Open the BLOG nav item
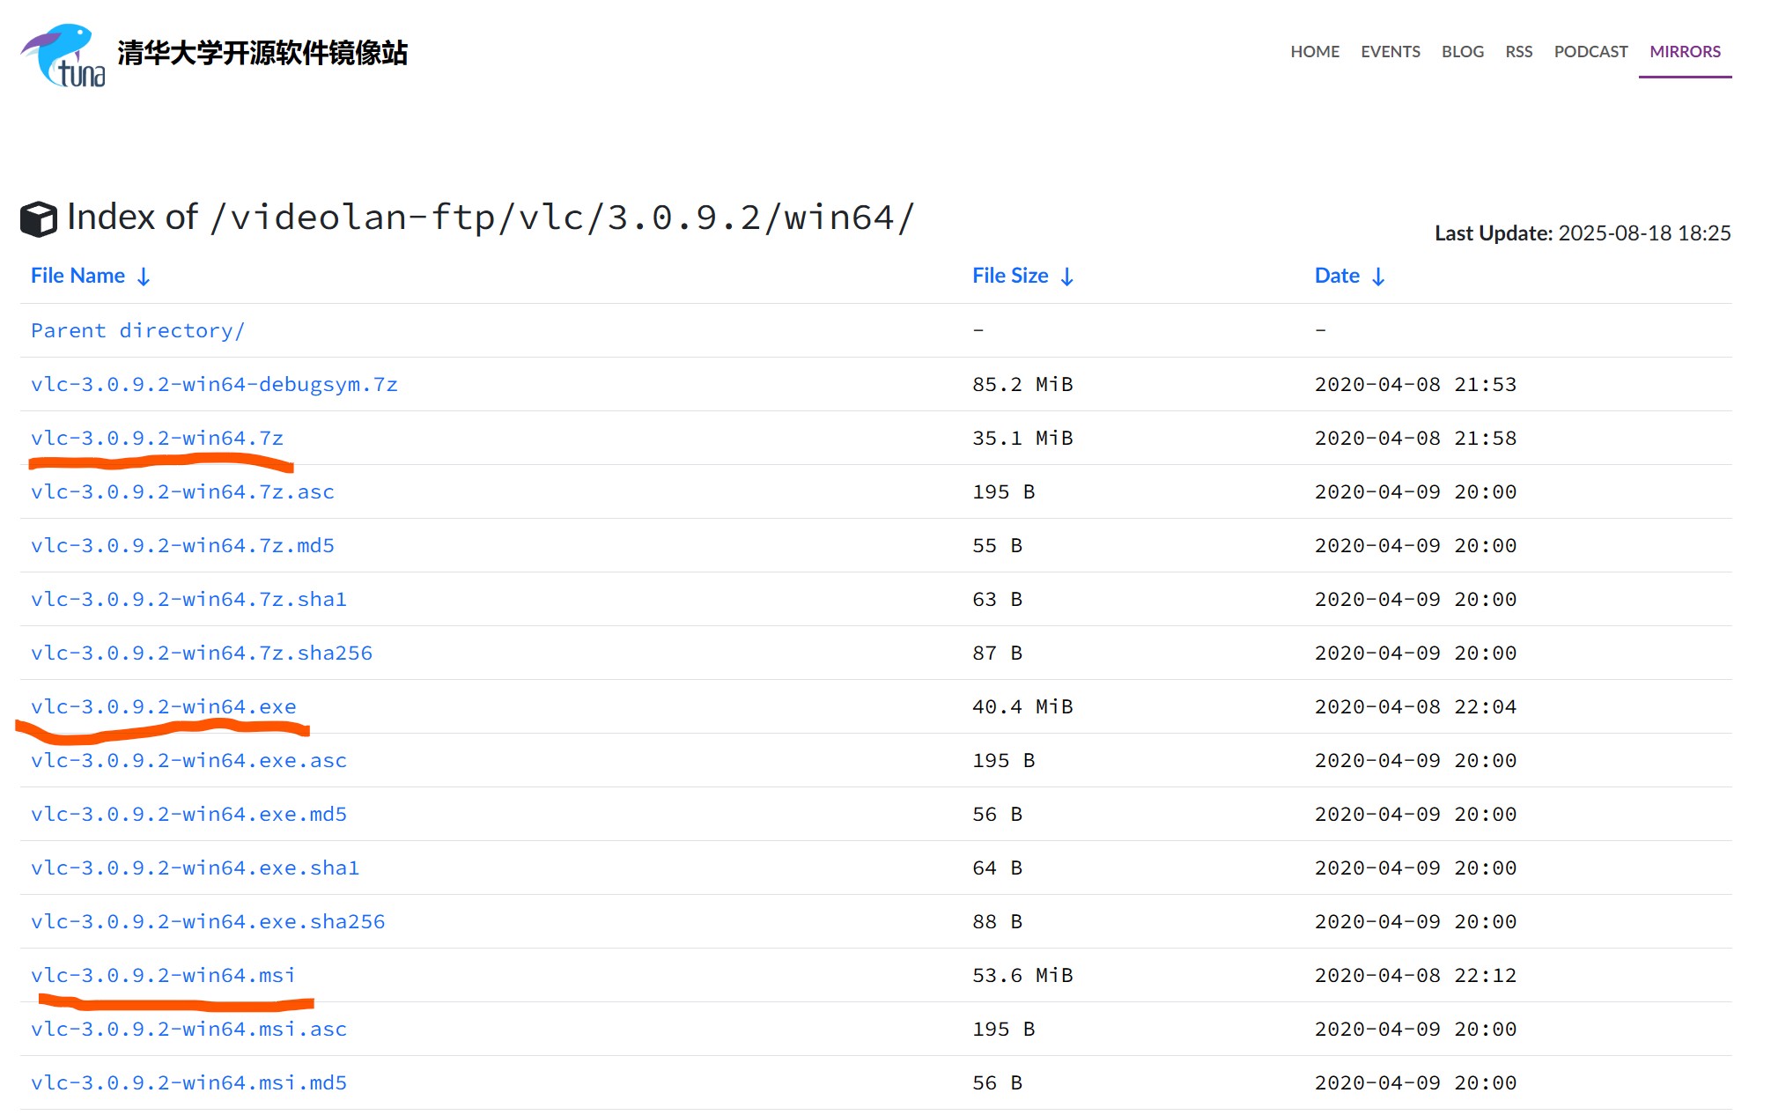Viewport: 1771px width, 1115px height. point(1463,52)
